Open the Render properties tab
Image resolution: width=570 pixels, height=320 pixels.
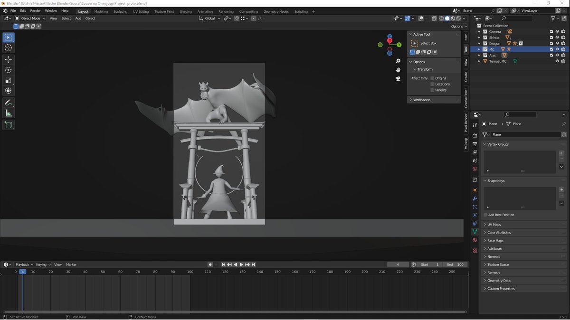pyautogui.click(x=475, y=135)
